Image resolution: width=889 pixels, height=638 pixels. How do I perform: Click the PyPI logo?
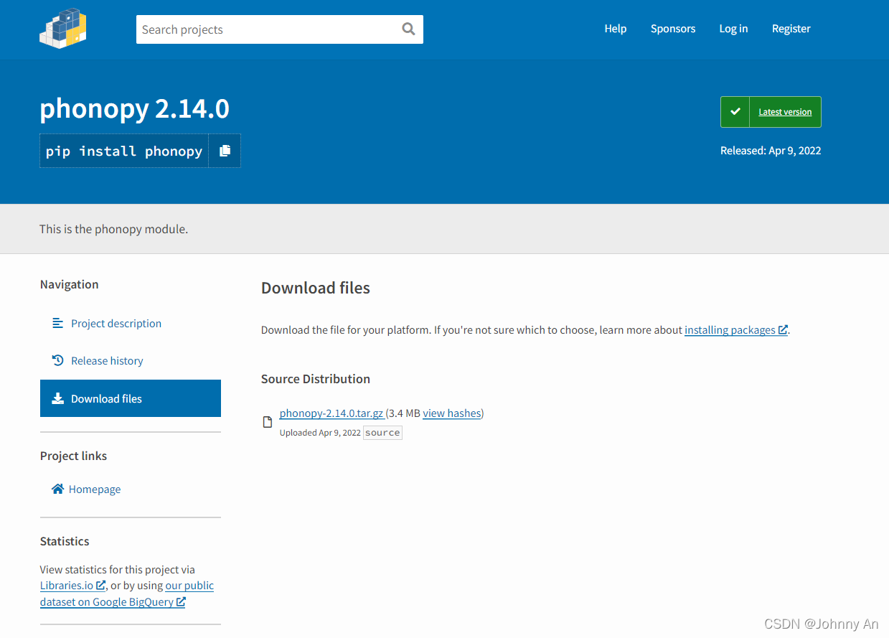pyautogui.click(x=63, y=29)
